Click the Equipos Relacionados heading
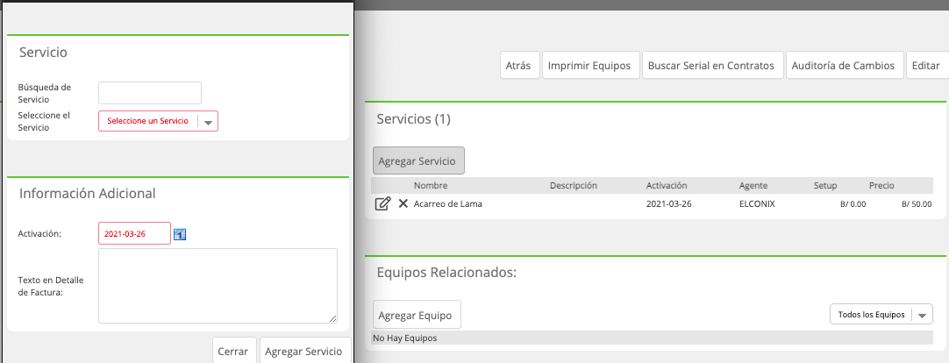 pos(446,273)
